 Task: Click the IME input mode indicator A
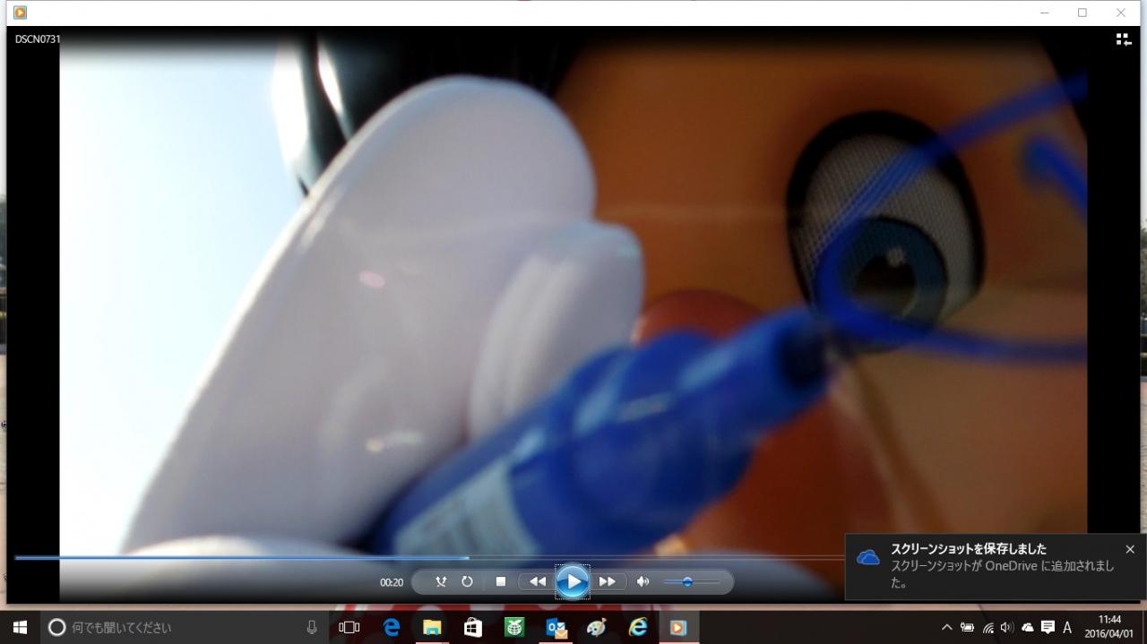click(1067, 628)
